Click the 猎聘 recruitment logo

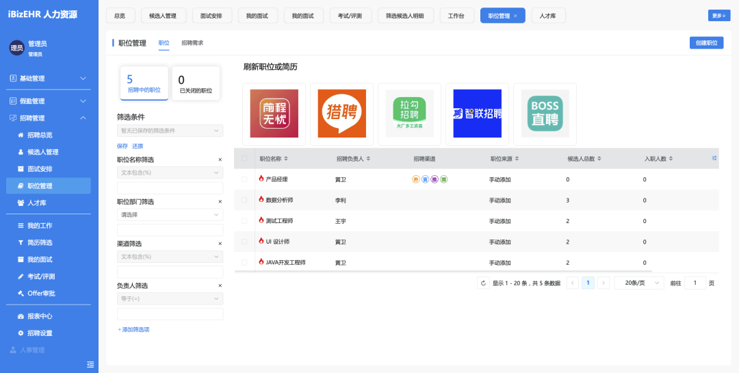[x=341, y=114]
